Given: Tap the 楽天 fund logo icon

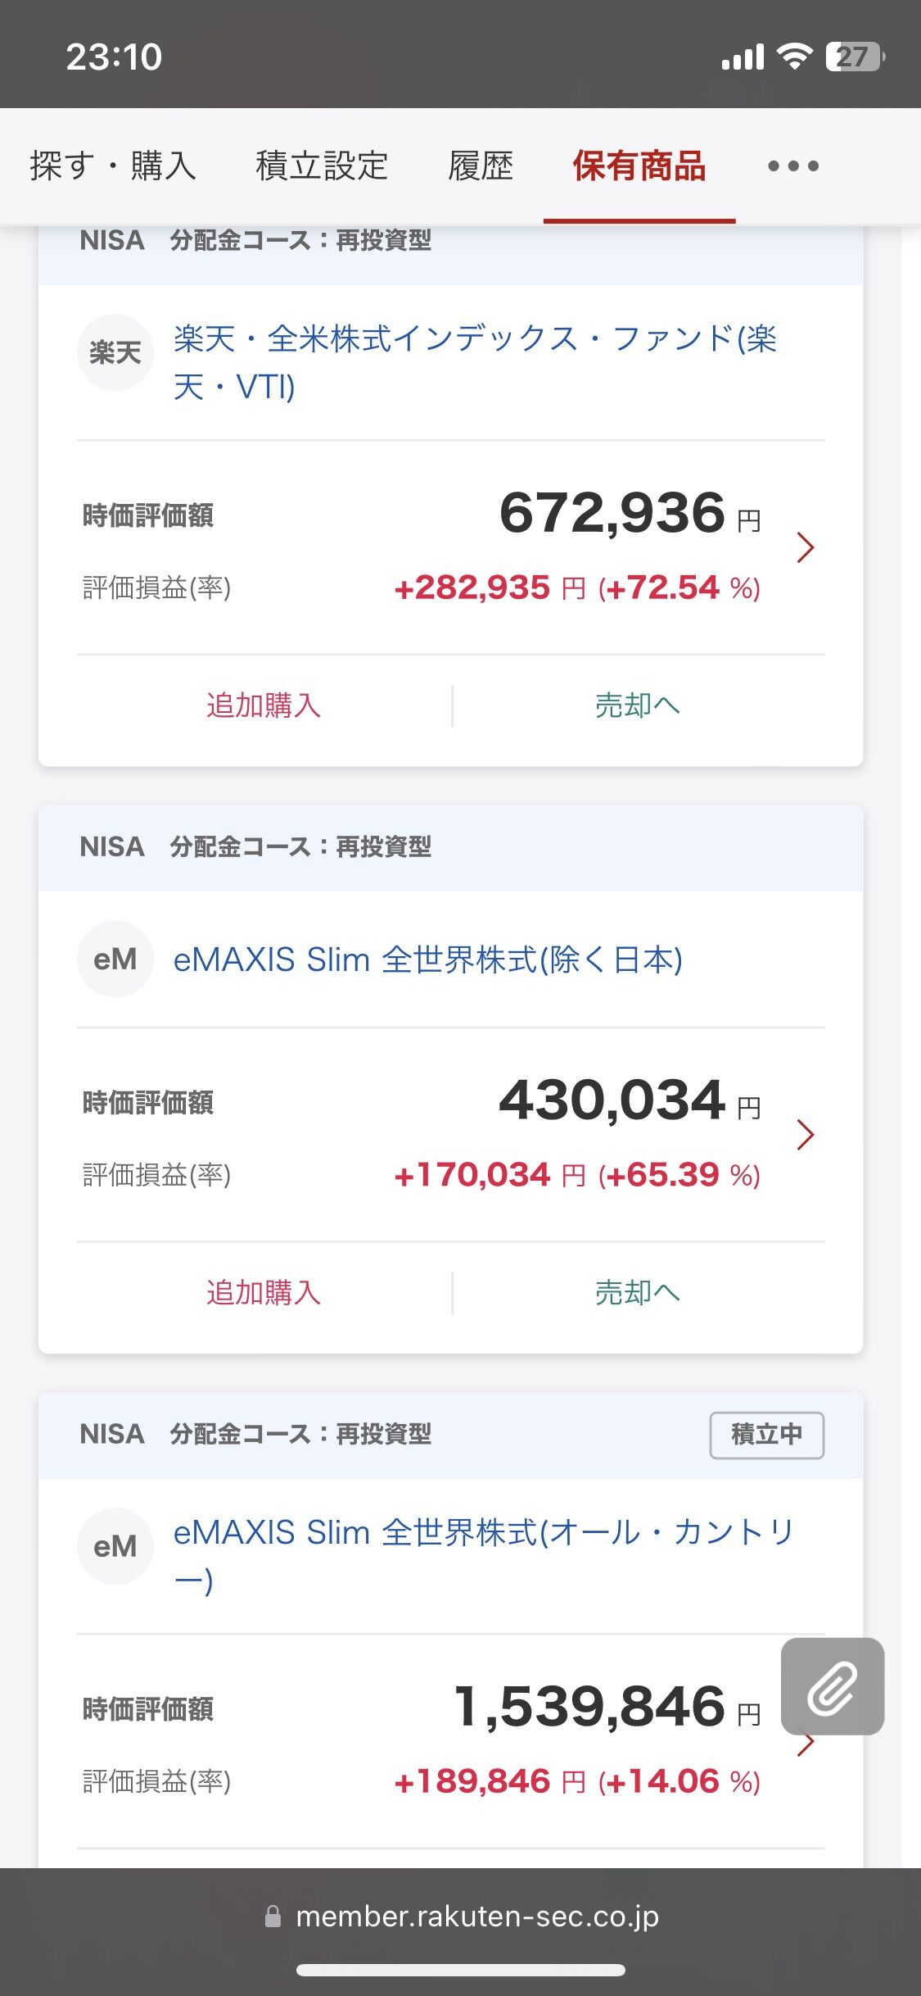Looking at the screenshot, I should coord(115,353).
